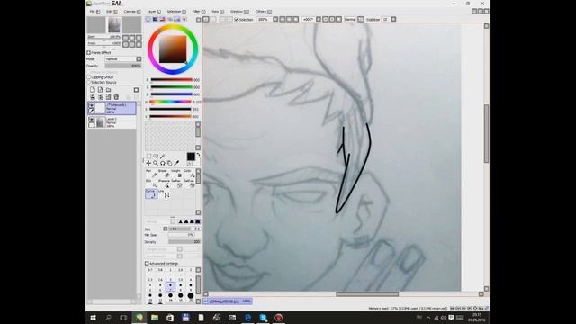Viewport: 576px width, 324px height.
Task: Create a new layer folder
Action: (x=108, y=90)
